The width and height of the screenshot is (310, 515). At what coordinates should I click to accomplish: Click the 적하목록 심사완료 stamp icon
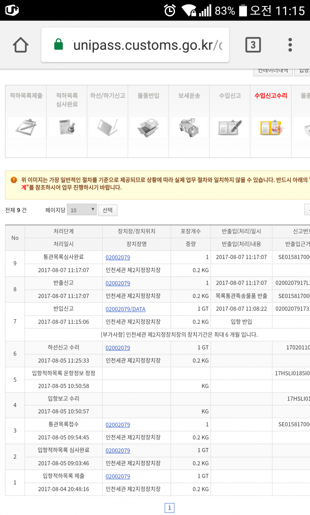[x=67, y=127]
